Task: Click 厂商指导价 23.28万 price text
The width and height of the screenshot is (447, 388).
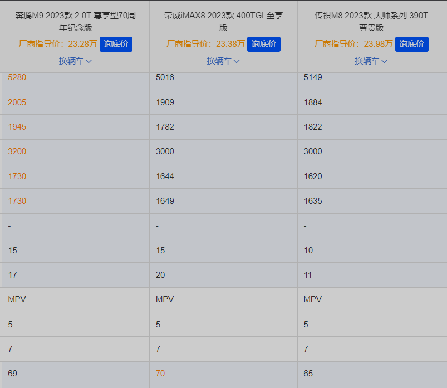Action: [57, 44]
